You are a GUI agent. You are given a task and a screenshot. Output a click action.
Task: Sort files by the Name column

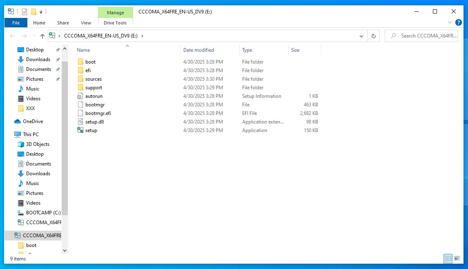[127, 50]
